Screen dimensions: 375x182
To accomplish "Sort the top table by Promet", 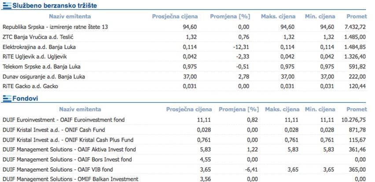I will point(356,17).
